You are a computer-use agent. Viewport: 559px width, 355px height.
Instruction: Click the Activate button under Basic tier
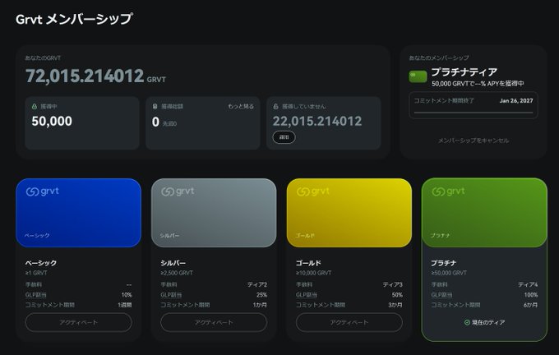pos(78,322)
